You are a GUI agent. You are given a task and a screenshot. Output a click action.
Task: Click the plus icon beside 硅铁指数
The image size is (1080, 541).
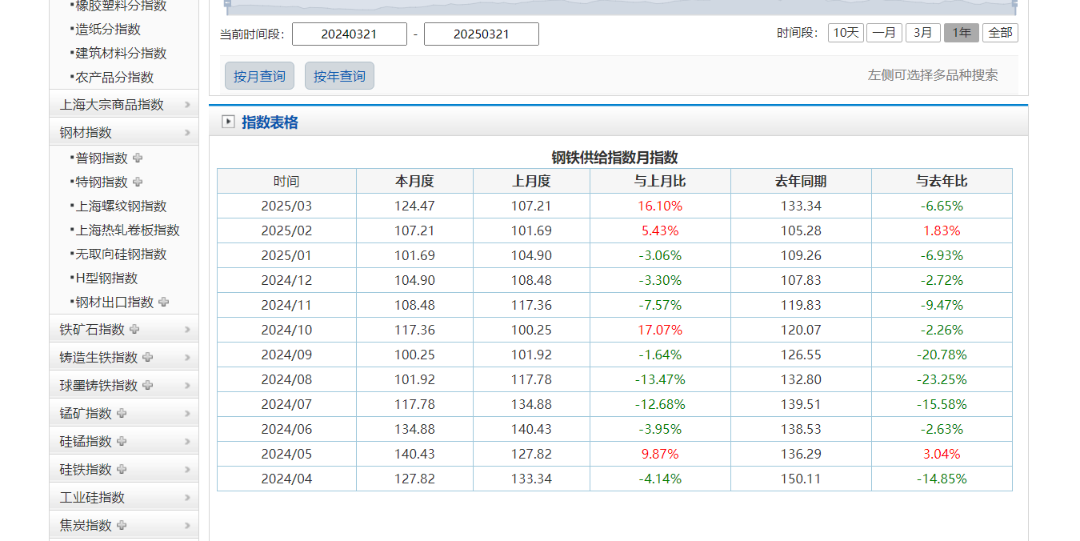coord(122,469)
